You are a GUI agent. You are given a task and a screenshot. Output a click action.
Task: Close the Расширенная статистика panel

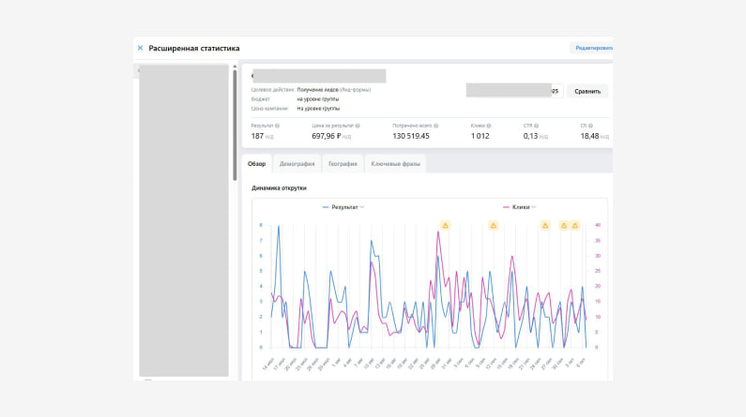tap(140, 48)
